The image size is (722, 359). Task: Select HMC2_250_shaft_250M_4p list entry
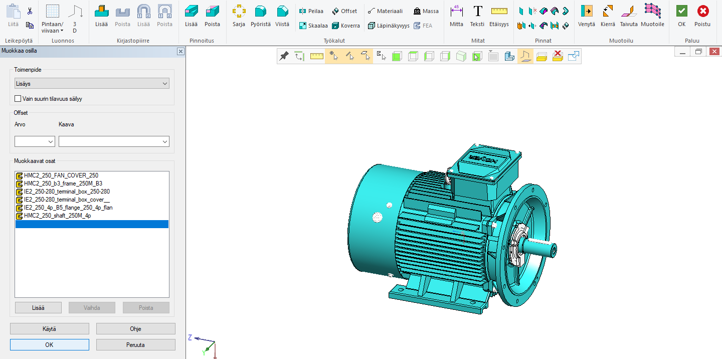pos(57,216)
